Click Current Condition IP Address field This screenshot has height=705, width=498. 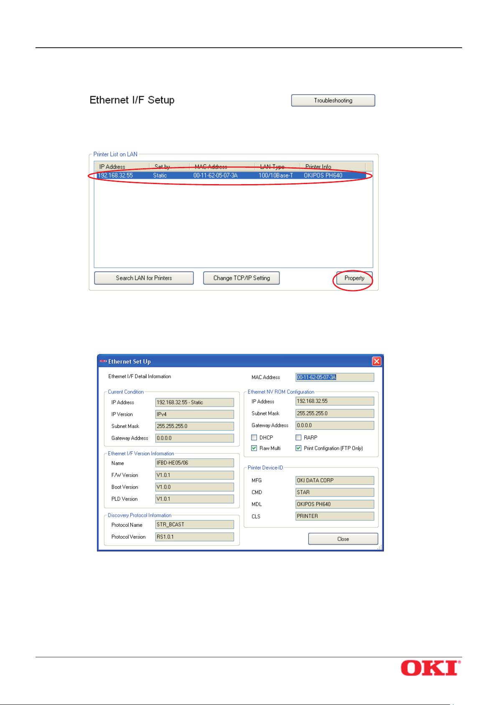click(x=195, y=402)
